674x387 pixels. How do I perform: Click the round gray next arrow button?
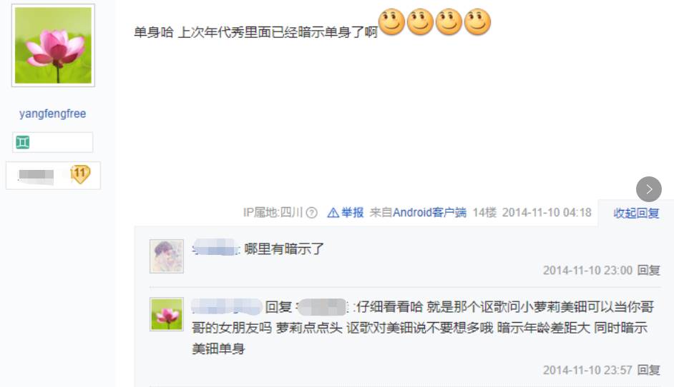649,189
